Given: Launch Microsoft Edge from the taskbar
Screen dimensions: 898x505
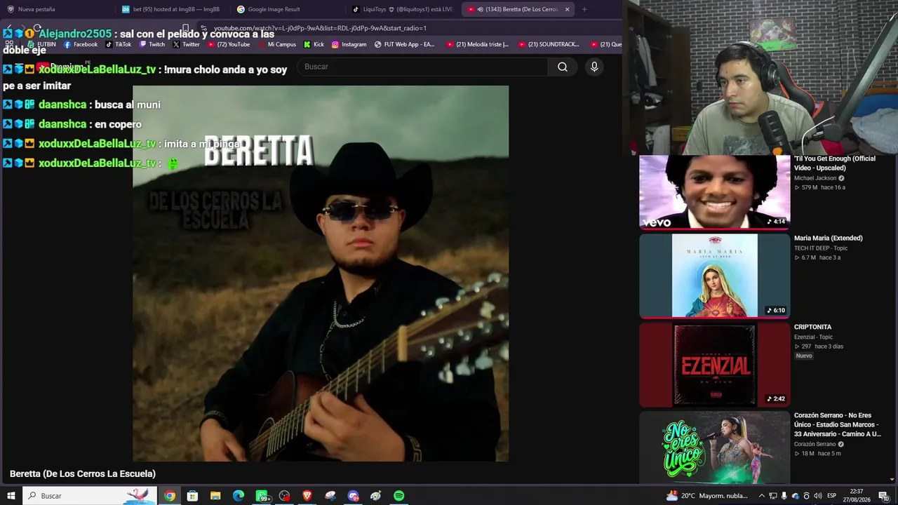Looking at the screenshot, I should (x=239, y=496).
